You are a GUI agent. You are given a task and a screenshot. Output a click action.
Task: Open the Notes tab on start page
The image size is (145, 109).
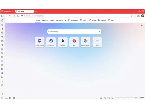tap(93, 20)
